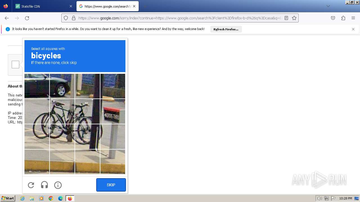Close the Google search tab
Viewport: 360px width, 202px height.
coord(134,6)
